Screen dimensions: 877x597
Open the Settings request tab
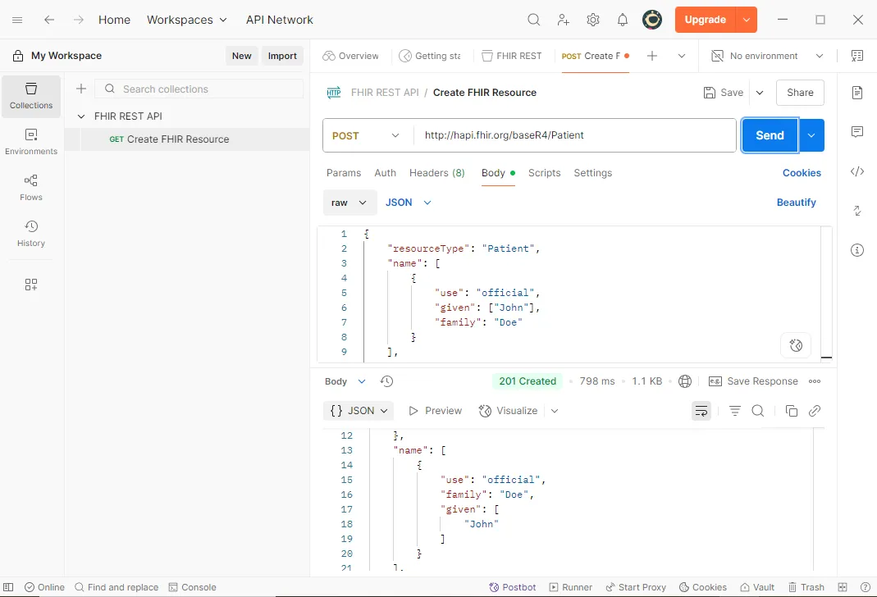pyautogui.click(x=593, y=173)
